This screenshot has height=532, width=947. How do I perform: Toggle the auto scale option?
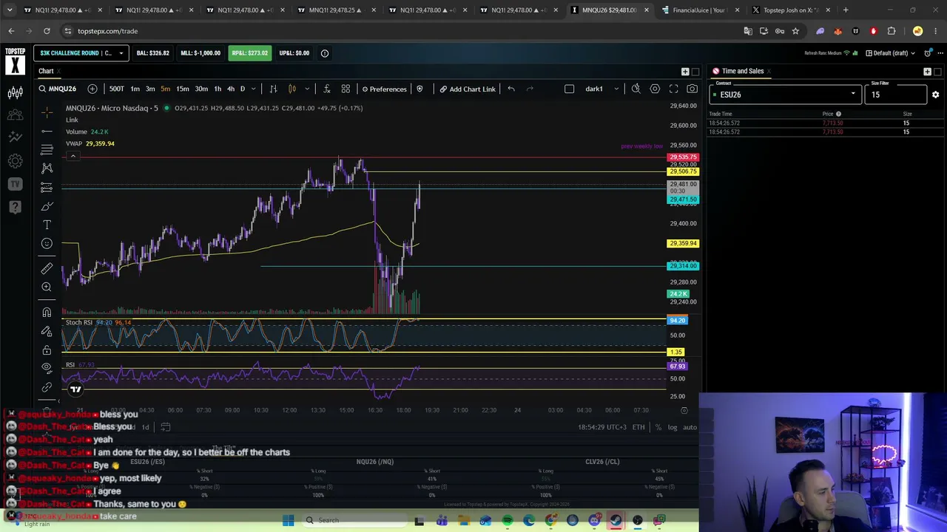click(x=690, y=427)
